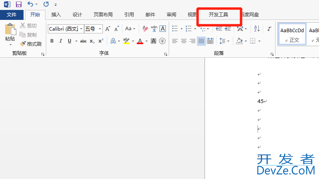Open the Aa change case dropdown

point(130,29)
